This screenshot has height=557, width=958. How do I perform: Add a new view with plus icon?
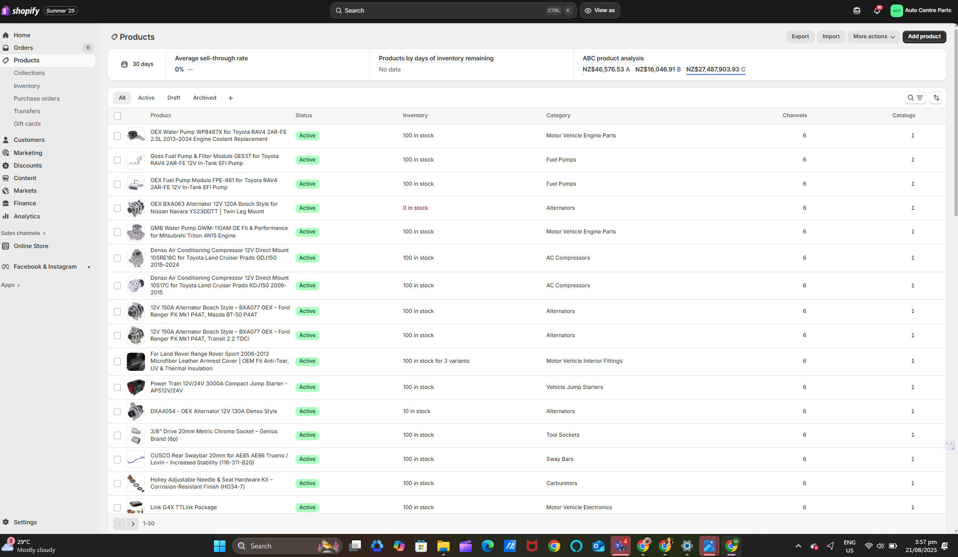[231, 98]
